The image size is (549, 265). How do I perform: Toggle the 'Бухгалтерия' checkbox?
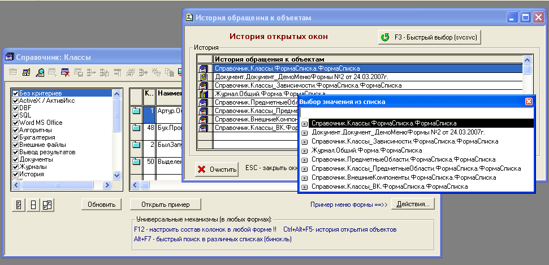point(15,137)
